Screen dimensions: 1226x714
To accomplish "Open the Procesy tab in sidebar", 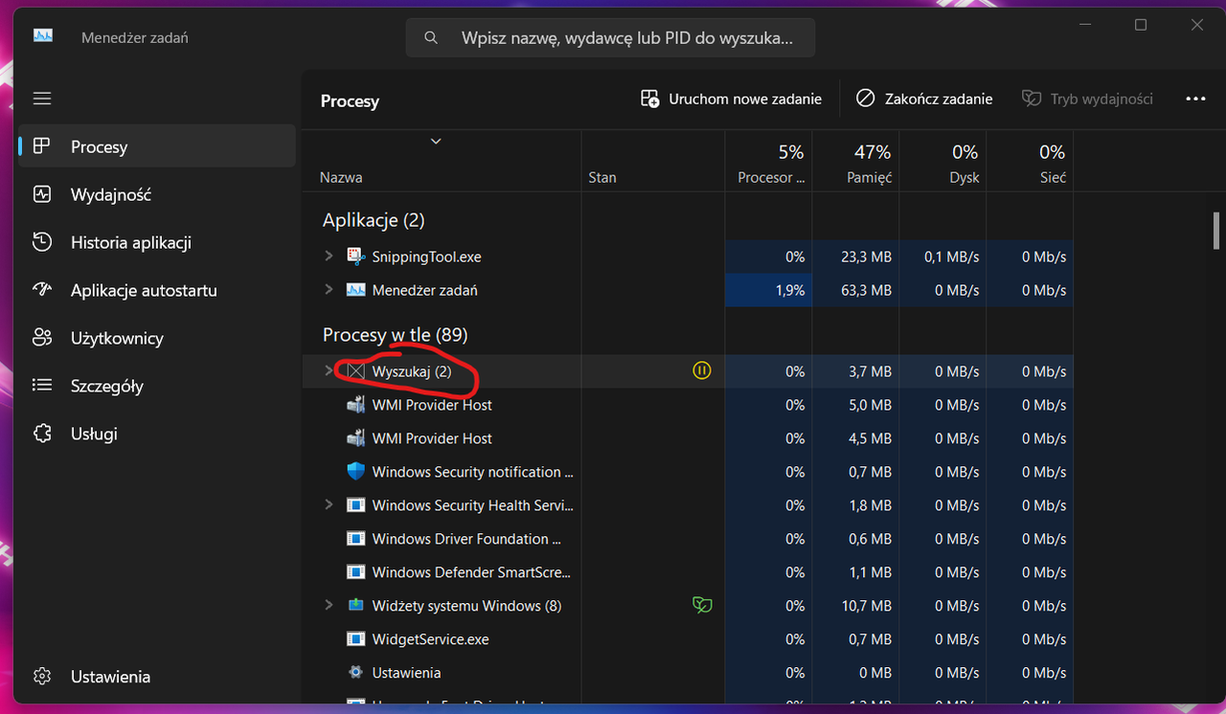I will (157, 146).
